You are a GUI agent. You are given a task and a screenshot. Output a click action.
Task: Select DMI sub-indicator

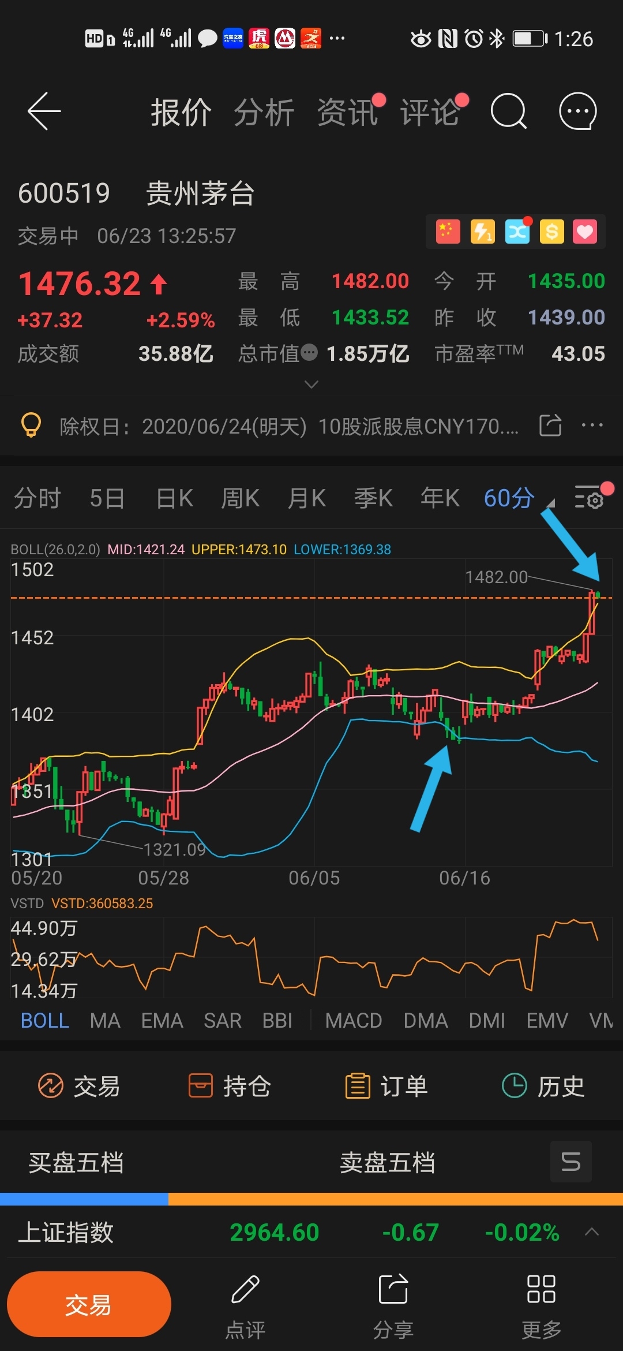(x=487, y=1020)
